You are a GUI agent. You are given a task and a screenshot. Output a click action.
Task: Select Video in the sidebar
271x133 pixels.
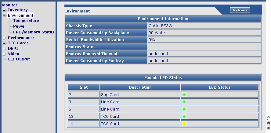(14, 54)
